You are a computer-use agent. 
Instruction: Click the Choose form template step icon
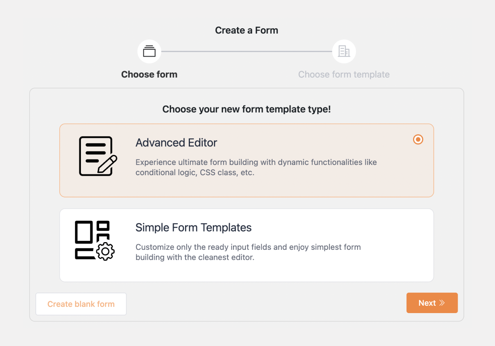point(344,51)
